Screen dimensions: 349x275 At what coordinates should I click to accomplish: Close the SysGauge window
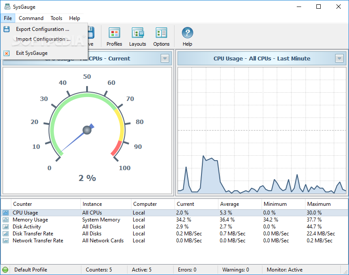click(338, 7)
